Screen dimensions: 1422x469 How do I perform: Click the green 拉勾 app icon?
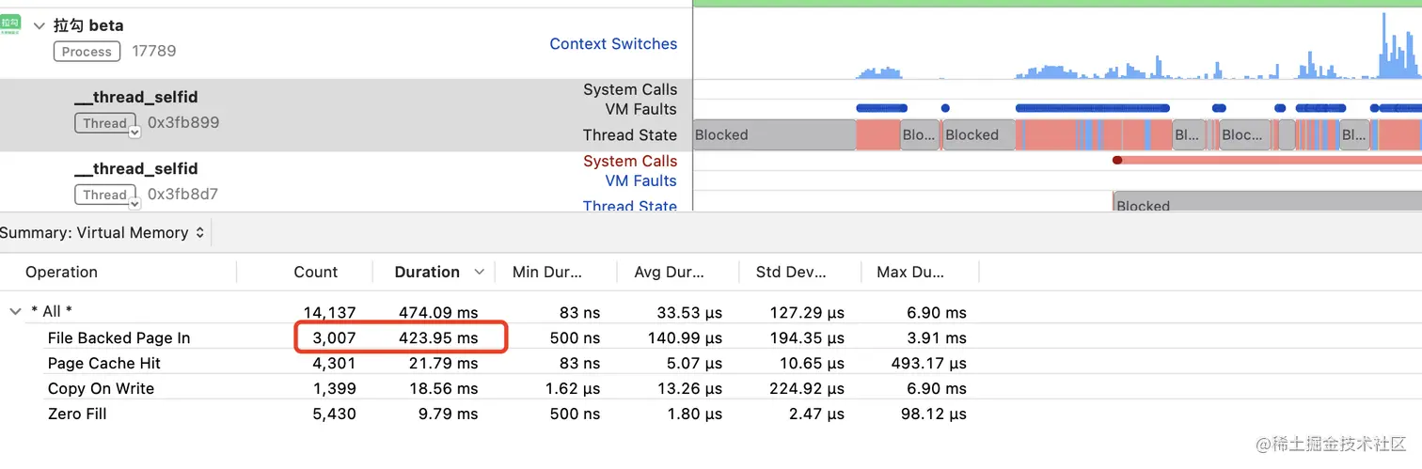pyautogui.click(x=10, y=23)
